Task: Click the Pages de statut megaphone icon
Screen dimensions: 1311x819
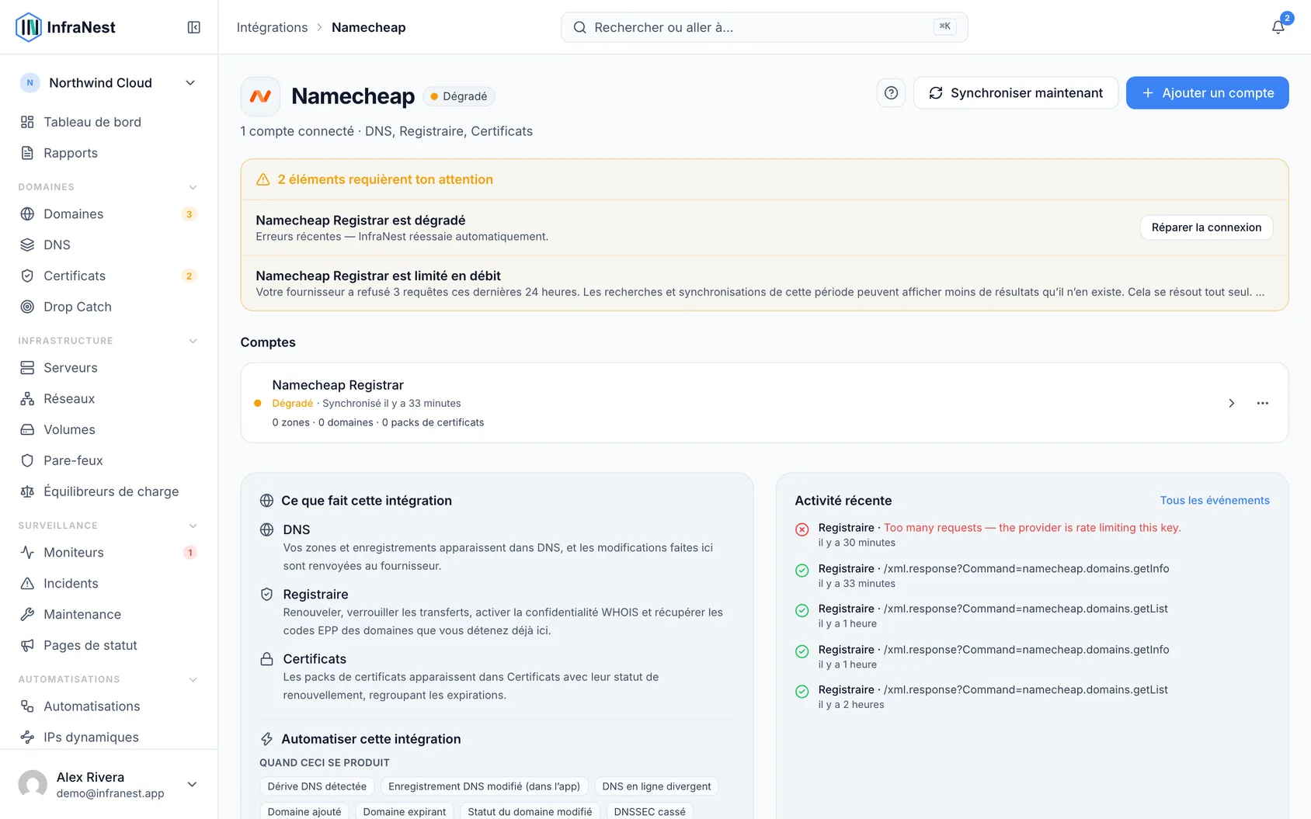Action: pyautogui.click(x=27, y=645)
